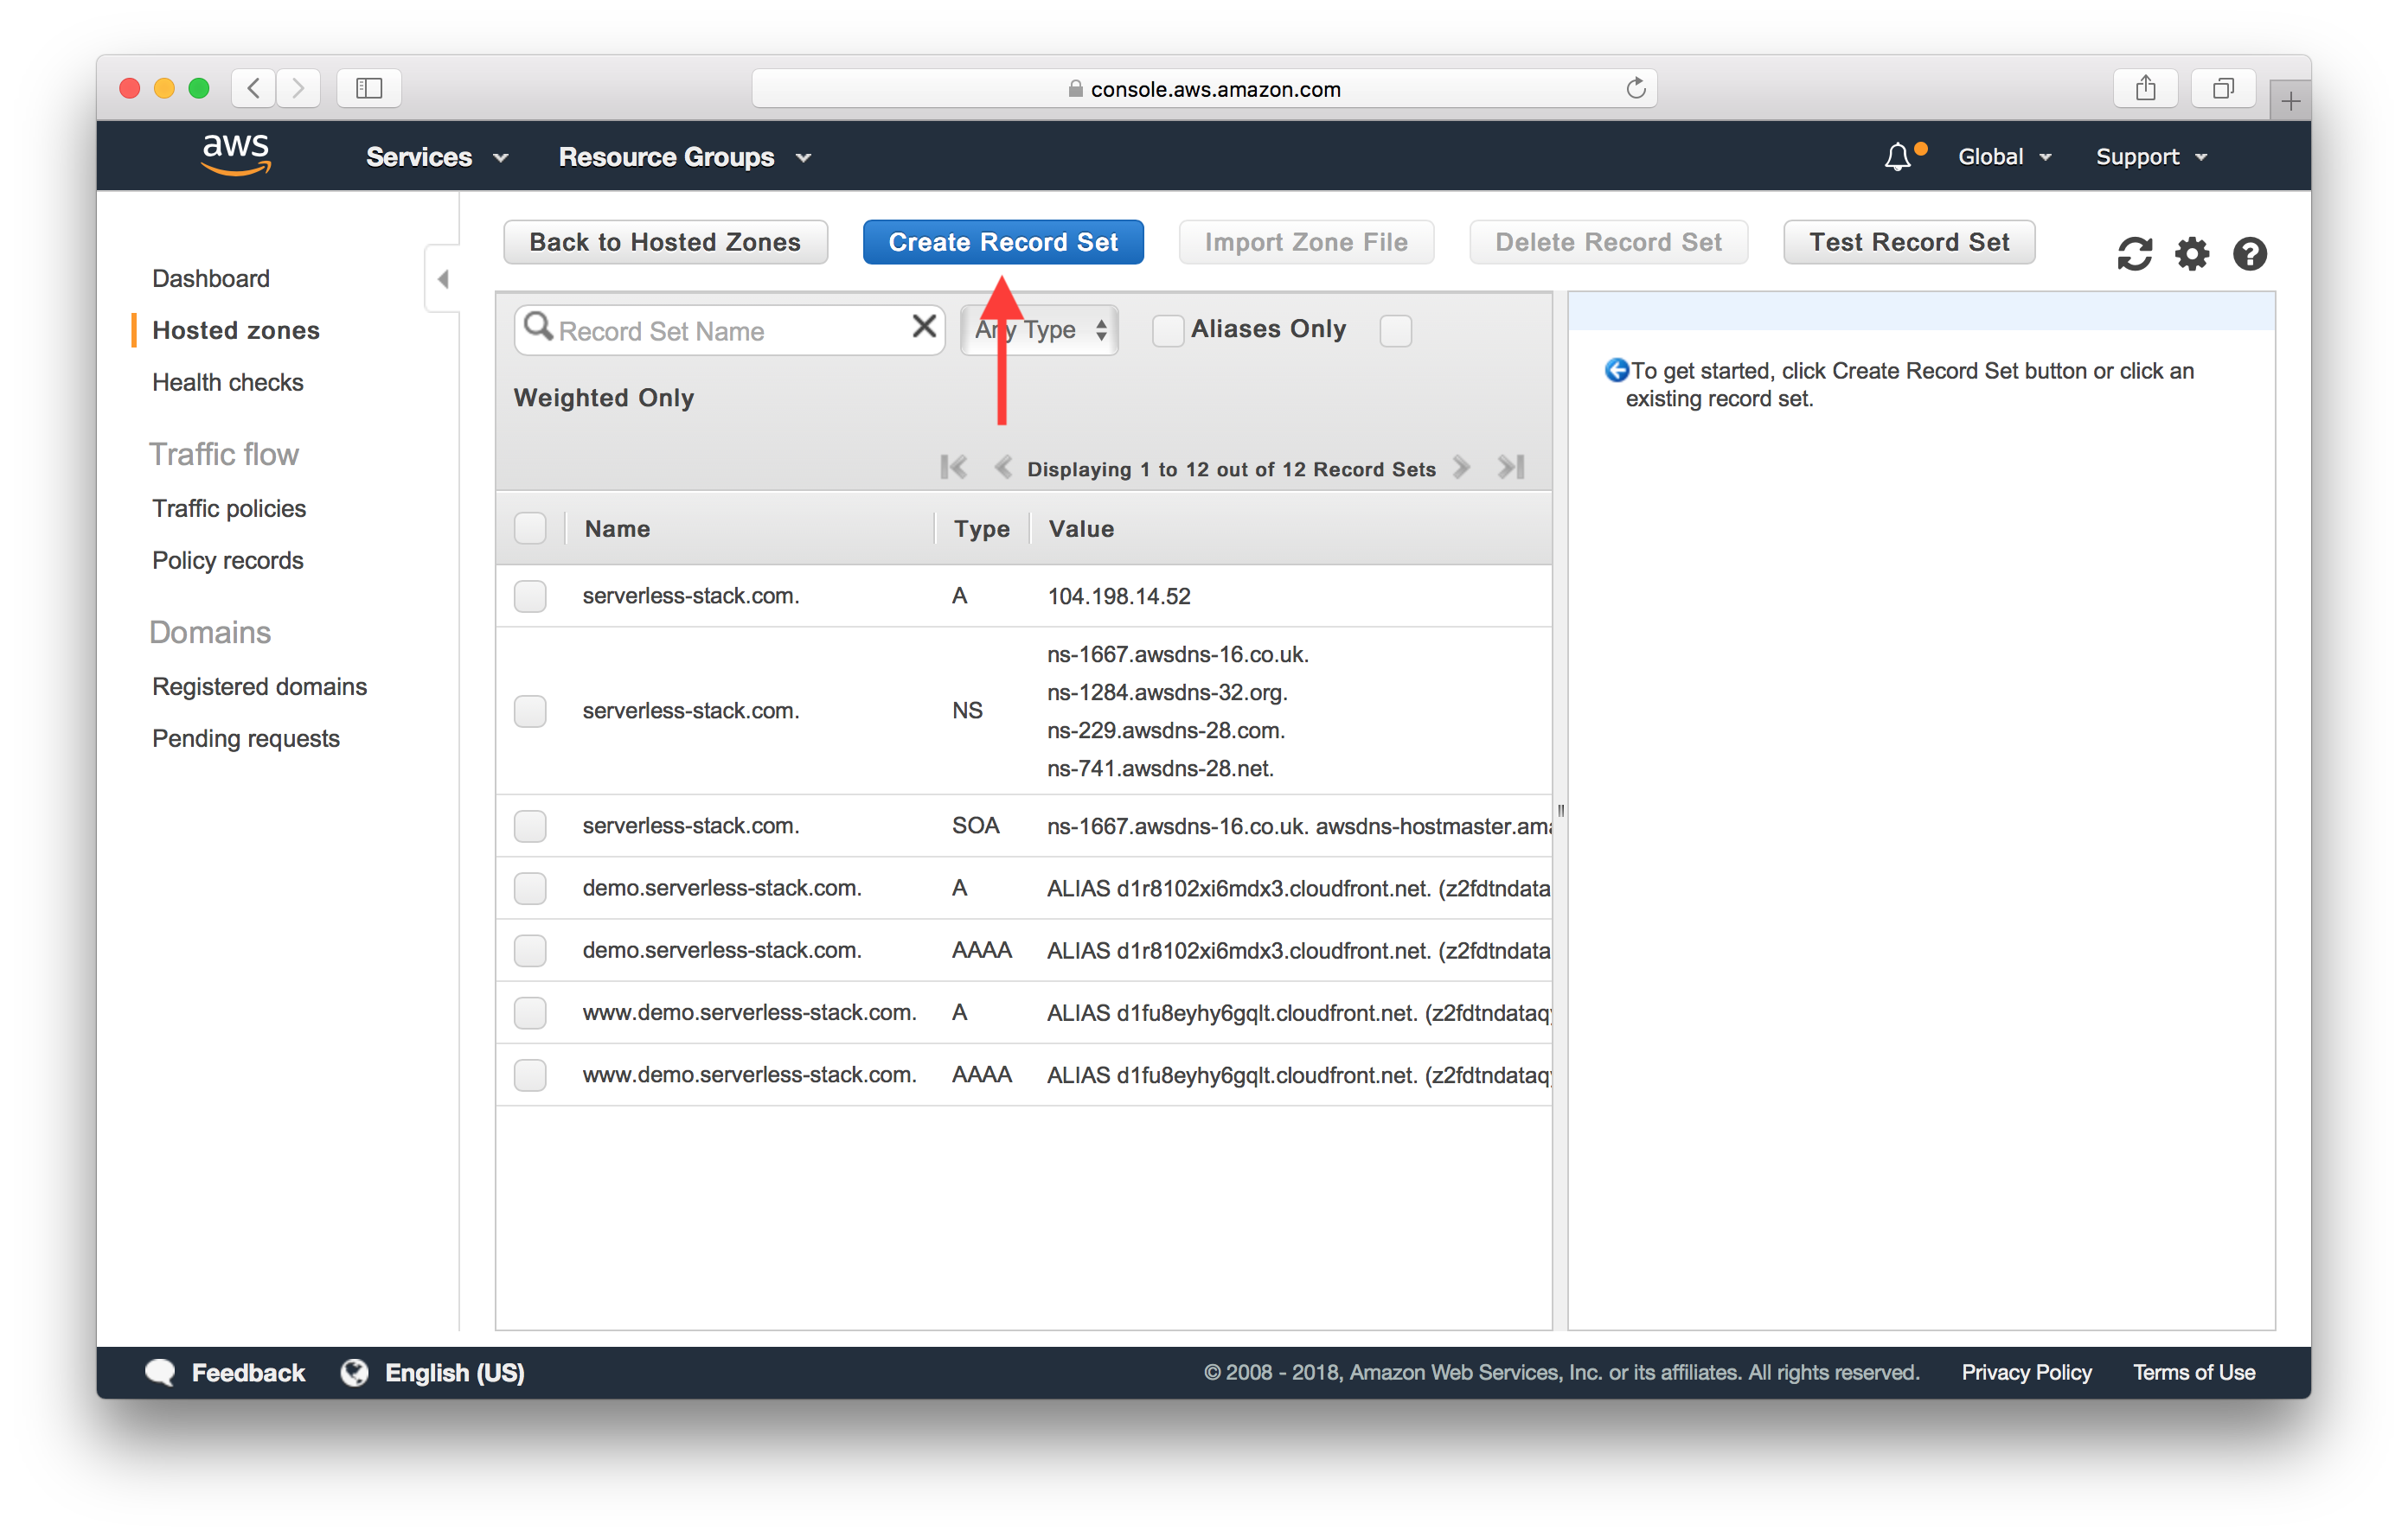Click the notifications bell icon

click(1895, 156)
